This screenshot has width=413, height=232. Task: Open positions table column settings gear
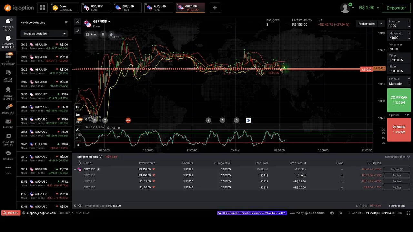coord(79,163)
